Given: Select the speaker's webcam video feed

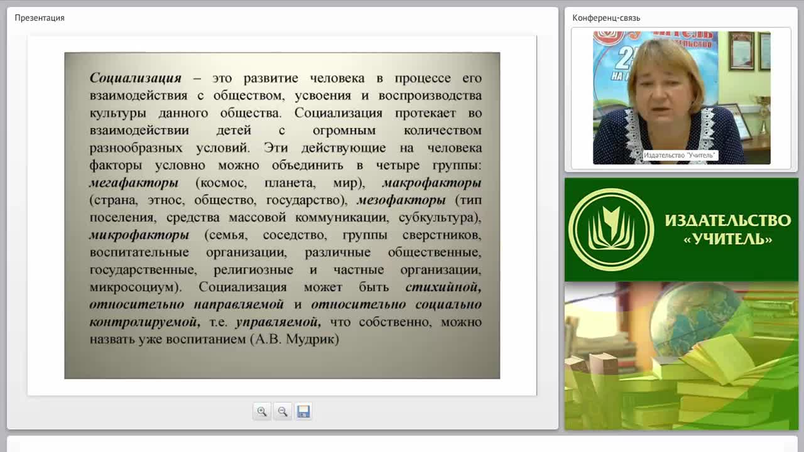Looking at the screenshot, I should [x=682, y=98].
